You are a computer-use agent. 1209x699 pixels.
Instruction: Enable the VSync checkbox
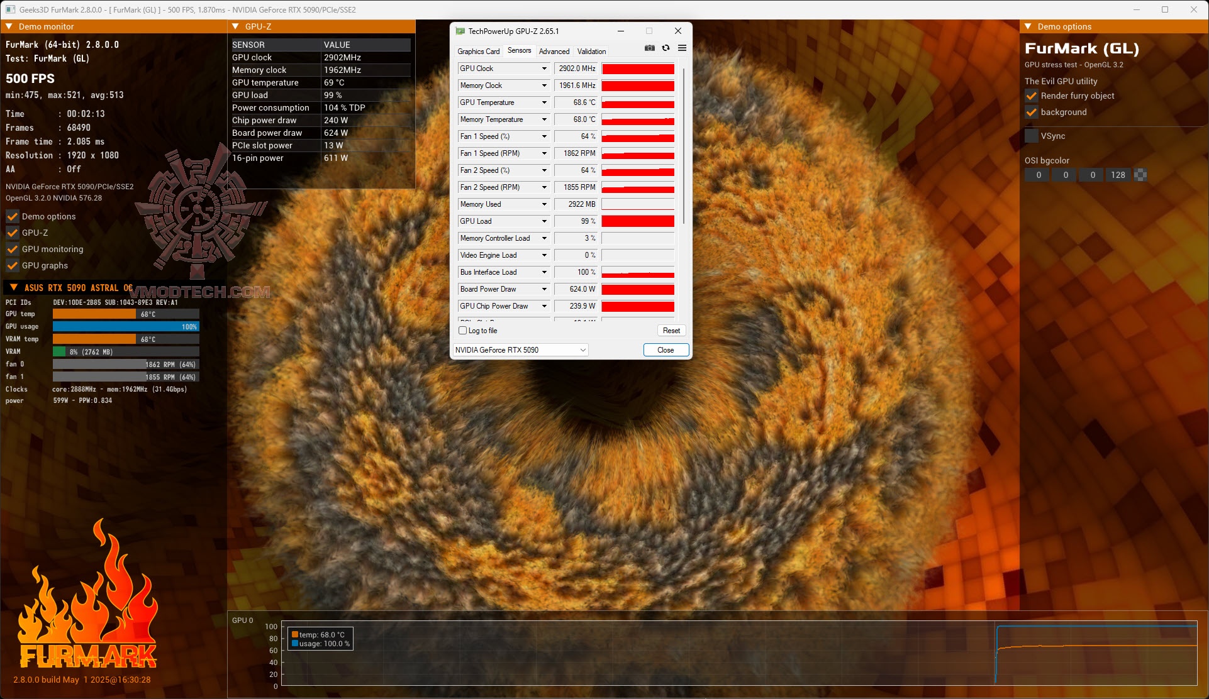[x=1032, y=136]
